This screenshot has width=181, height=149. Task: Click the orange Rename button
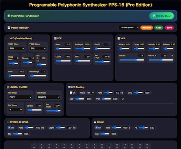tap(147, 27)
